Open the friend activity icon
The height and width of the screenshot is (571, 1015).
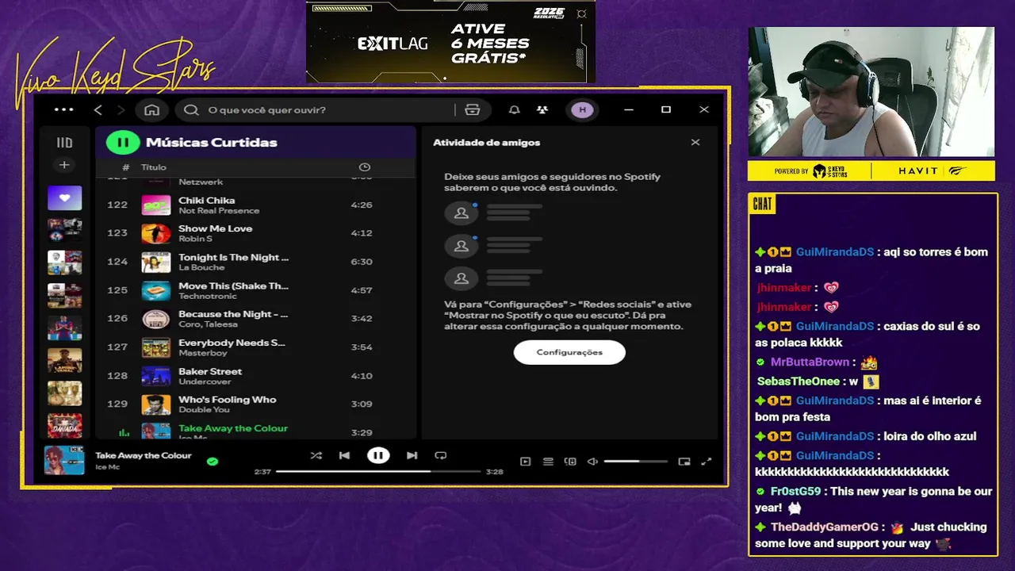pos(542,109)
